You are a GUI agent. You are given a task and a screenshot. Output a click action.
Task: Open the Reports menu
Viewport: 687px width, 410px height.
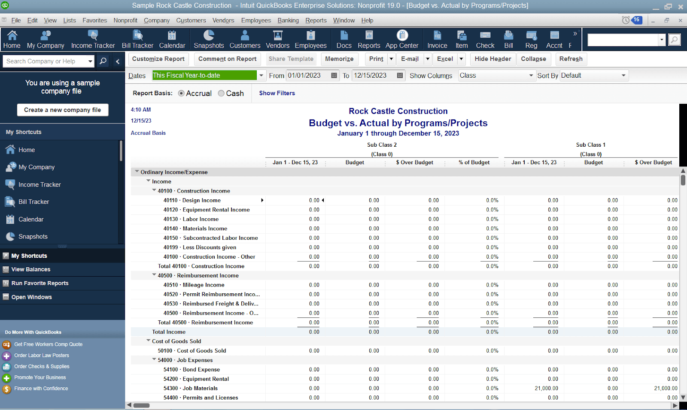tap(316, 20)
